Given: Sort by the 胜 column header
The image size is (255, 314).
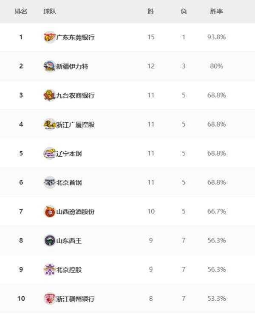Looking at the screenshot, I should pyautogui.click(x=151, y=12).
